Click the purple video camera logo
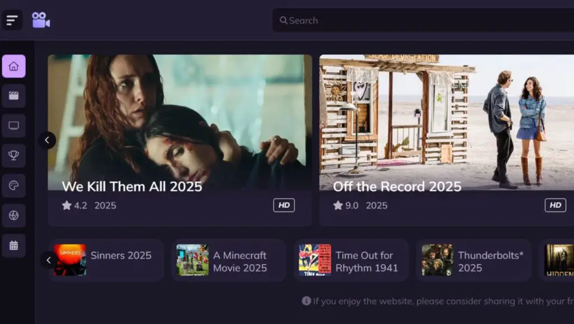The width and height of the screenshot is (574, 324). [x=40, y=20]
